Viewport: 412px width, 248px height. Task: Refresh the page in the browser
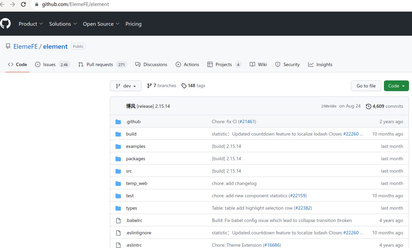click(23, 4)
